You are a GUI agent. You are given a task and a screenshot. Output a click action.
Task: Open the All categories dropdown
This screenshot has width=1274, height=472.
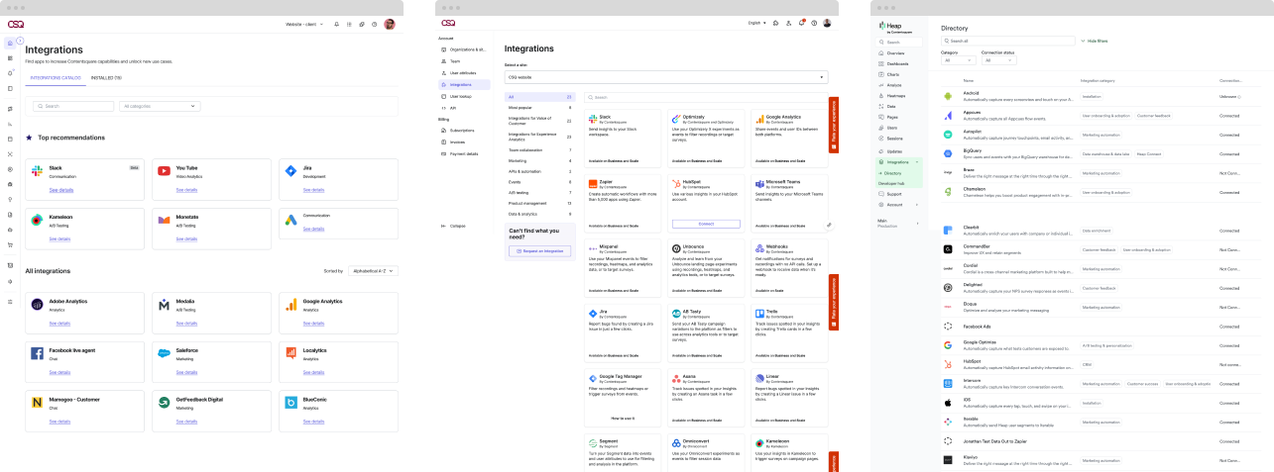tap(160, 106)
